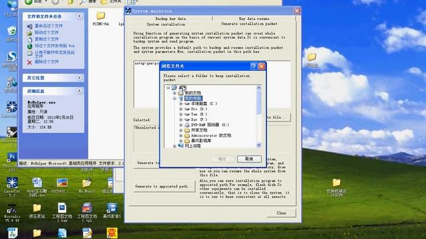Click the help question mark in browse dialog

(x=254, y=66)
